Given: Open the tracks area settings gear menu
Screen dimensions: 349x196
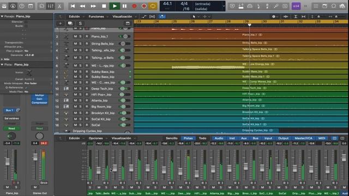Looking at the screenshot, I should click(x=275, y=16).
